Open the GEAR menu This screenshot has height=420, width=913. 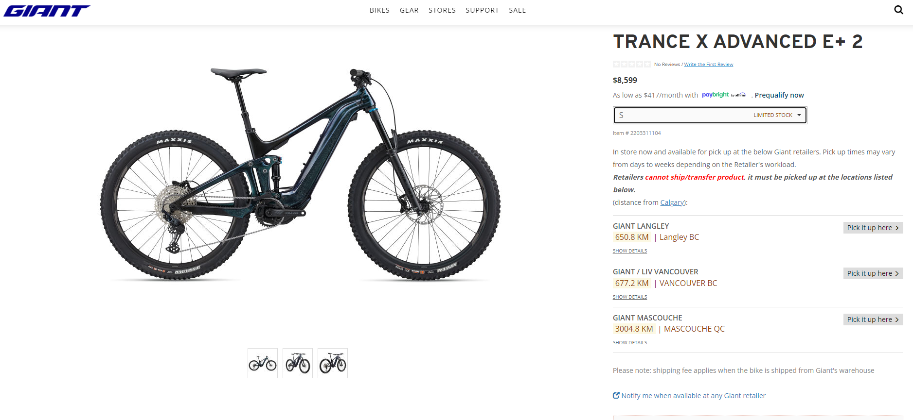[409, 10]
